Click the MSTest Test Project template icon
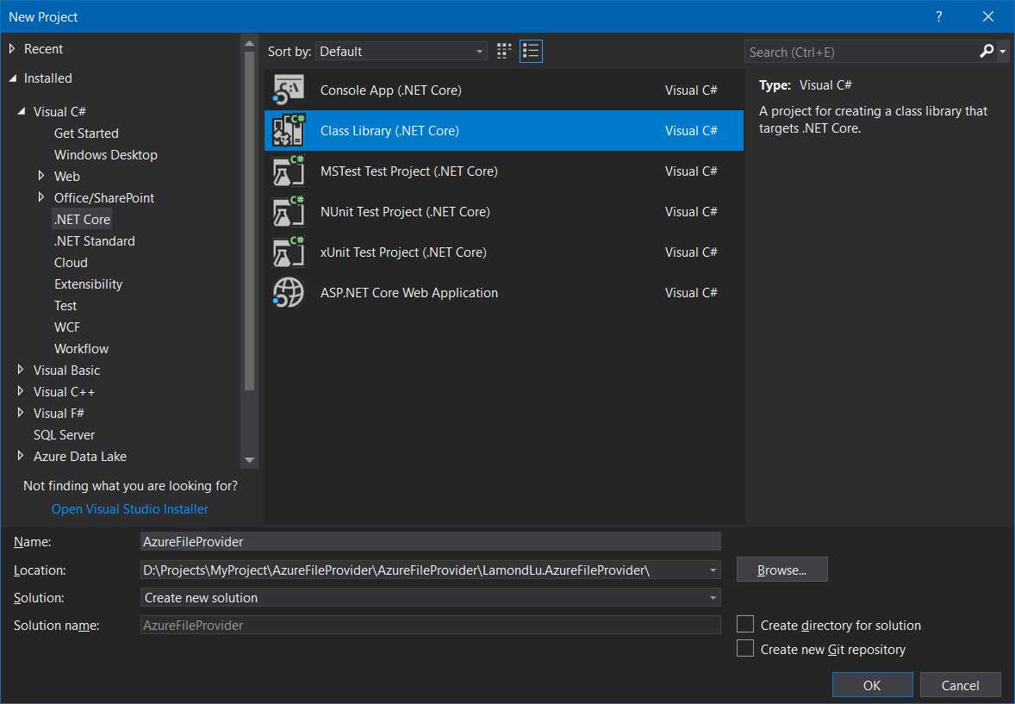The image size is (1015, 704). (x=288, y=171)
